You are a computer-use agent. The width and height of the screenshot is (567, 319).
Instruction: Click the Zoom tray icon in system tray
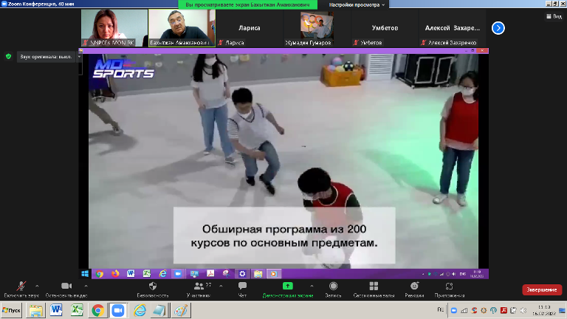point(454,310)
